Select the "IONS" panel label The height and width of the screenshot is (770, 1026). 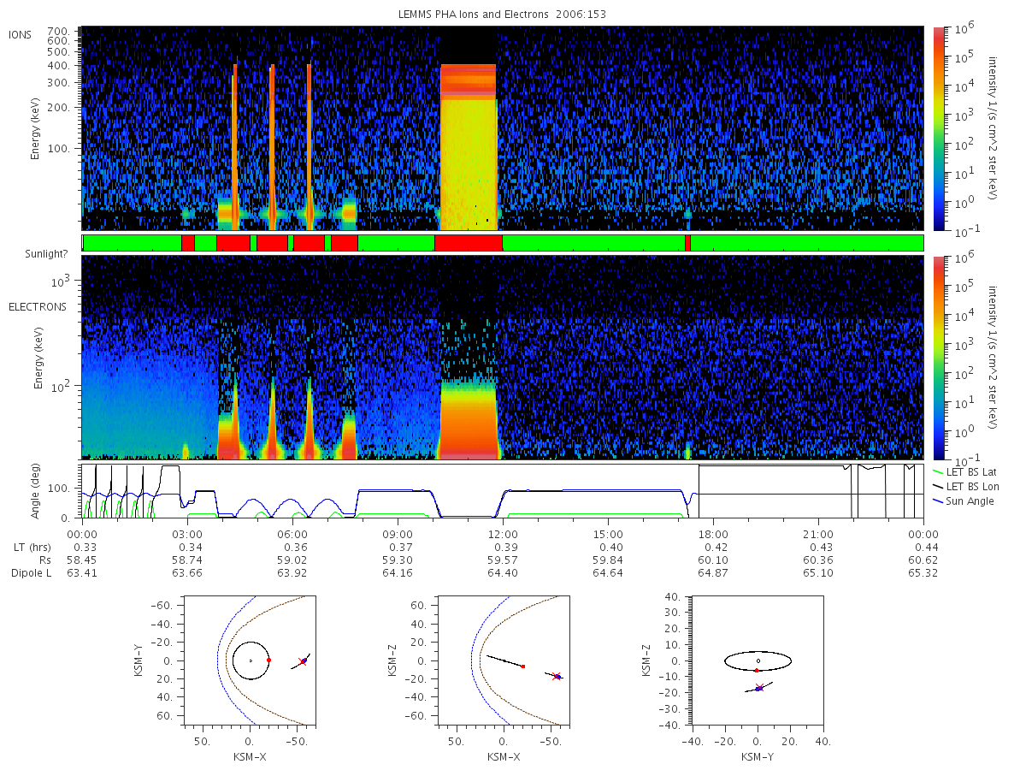tap(21, 34)
